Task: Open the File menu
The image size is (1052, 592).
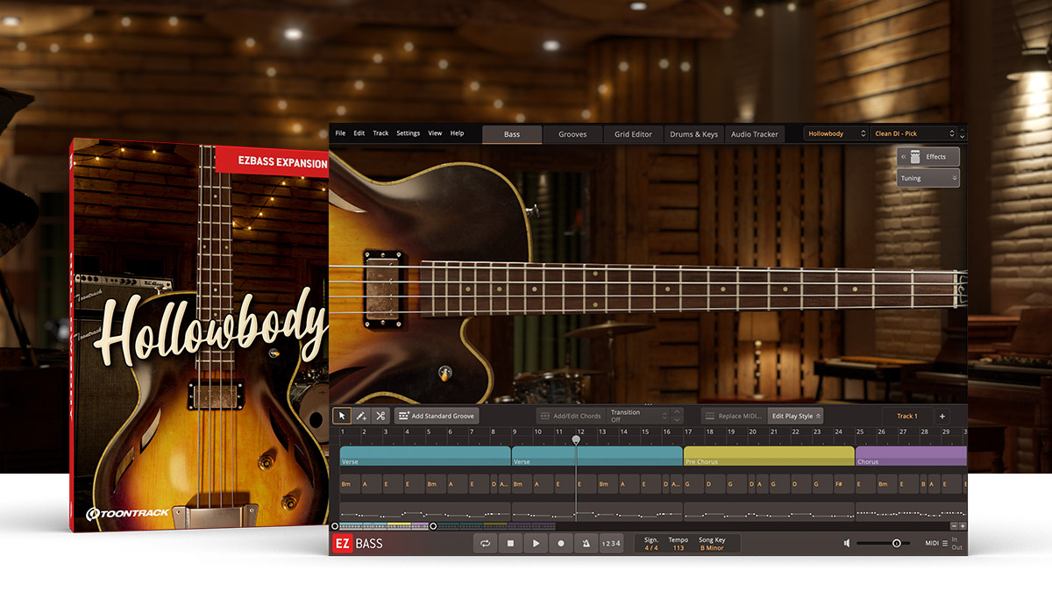Action: click(x=340, y=133)
